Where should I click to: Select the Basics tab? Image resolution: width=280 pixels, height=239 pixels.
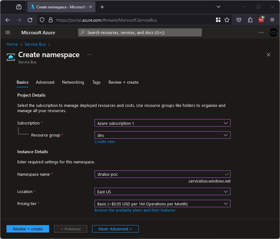[x=23, y=82]
